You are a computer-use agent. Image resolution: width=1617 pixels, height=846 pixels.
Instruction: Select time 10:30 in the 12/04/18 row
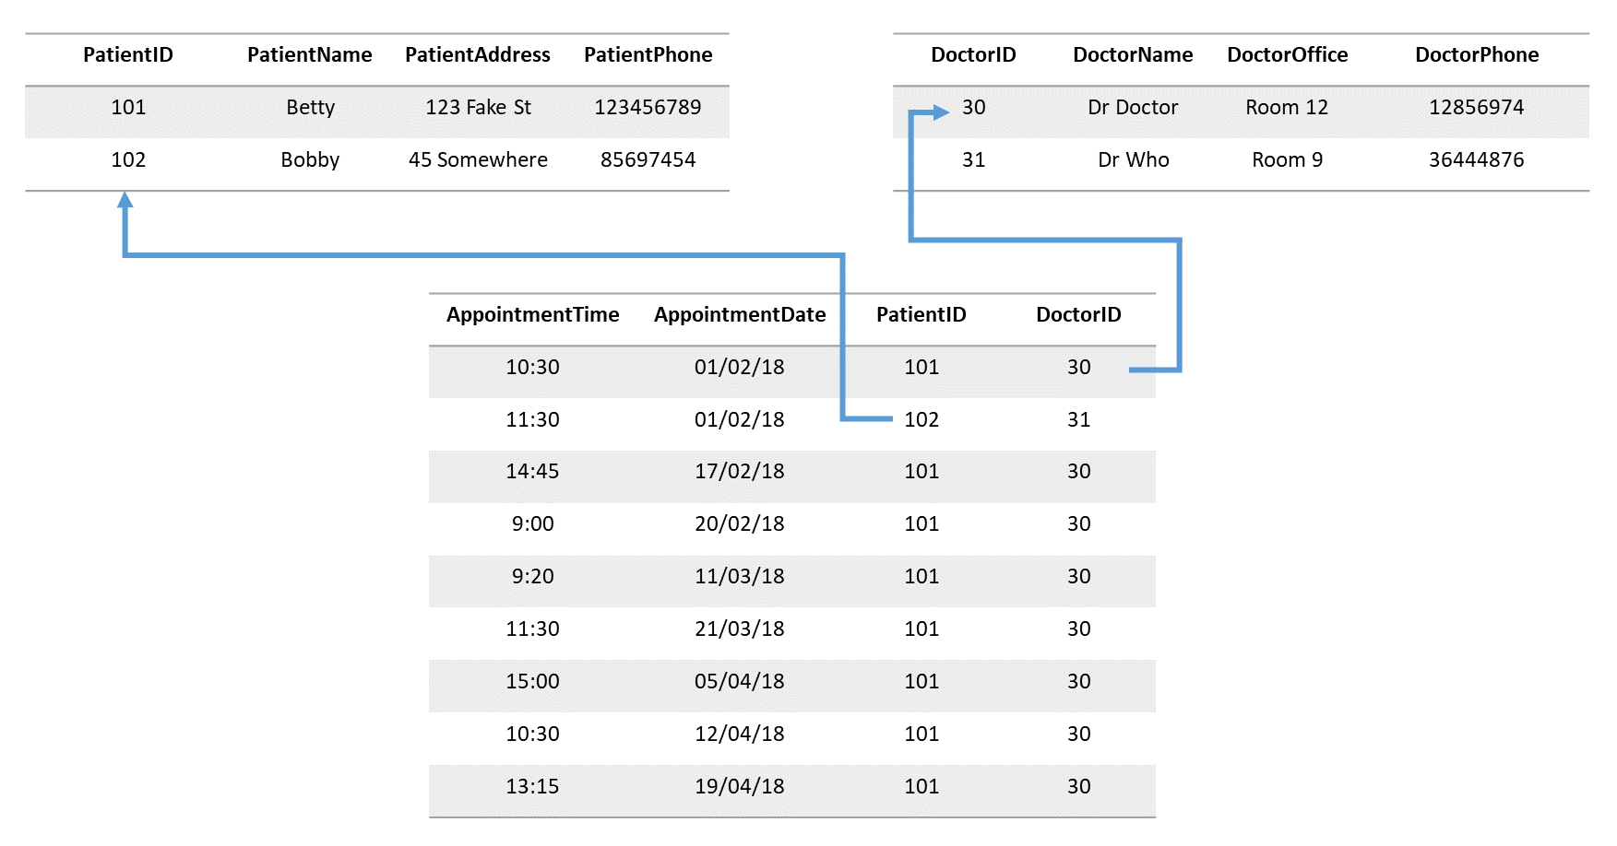533,734
